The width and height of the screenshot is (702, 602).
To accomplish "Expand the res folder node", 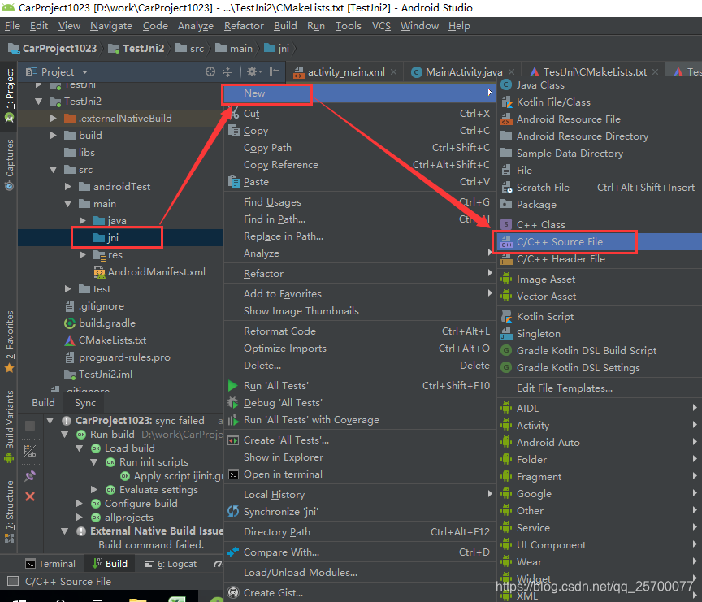I will [x=82, y=254].
